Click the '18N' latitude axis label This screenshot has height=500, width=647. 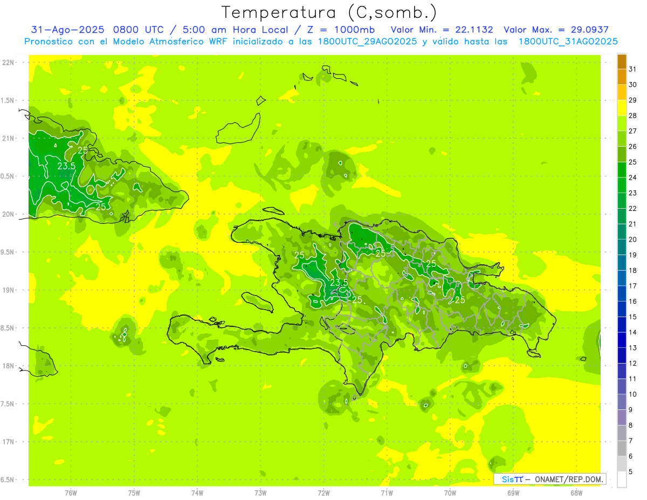(9, 366)
